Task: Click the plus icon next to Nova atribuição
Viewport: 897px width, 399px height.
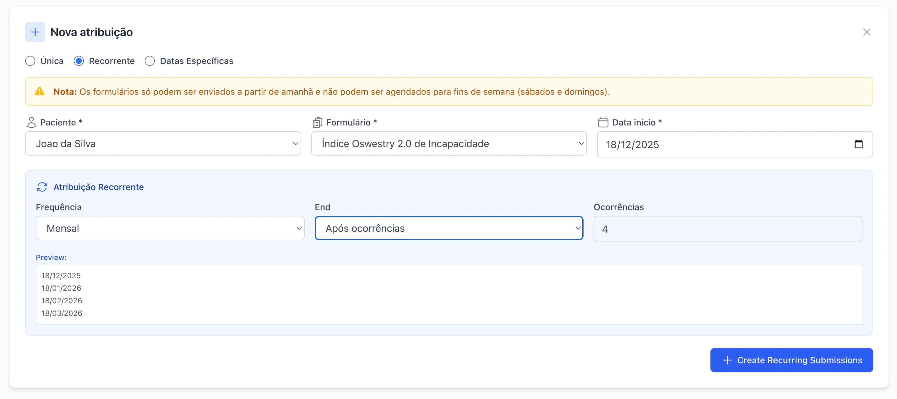Action: 35,32
